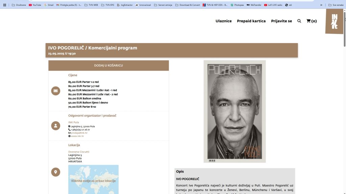Open the INK Pula organizer link

73,122
